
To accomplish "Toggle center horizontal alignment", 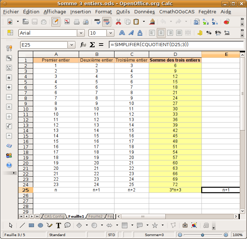I will point(161,33).
